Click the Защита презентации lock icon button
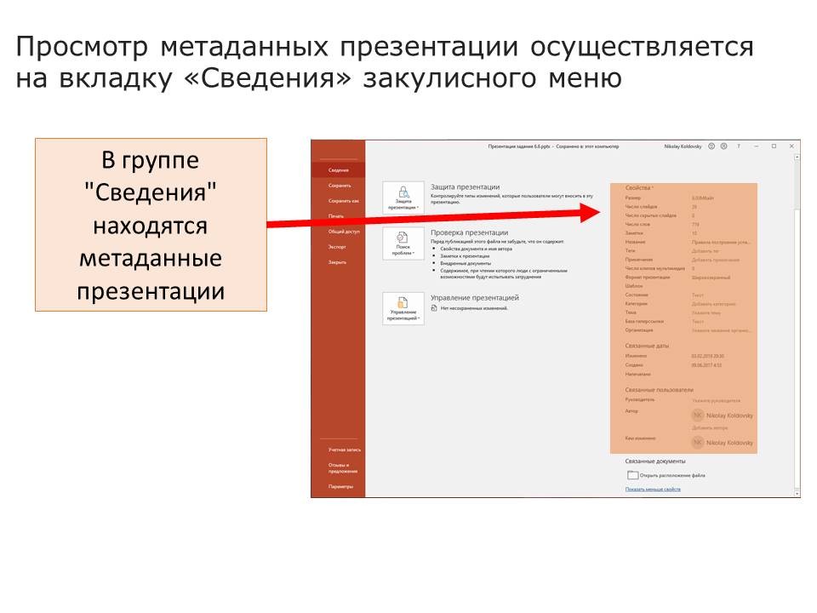The height and width of the screenshot is (613, 817). coord(403,197)
